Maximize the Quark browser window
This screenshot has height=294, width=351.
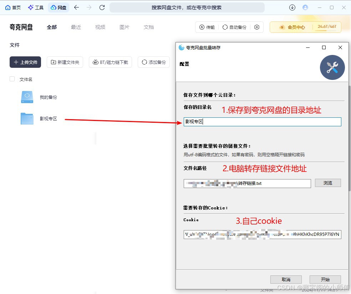pyautogui.click(x=331, y=7)
